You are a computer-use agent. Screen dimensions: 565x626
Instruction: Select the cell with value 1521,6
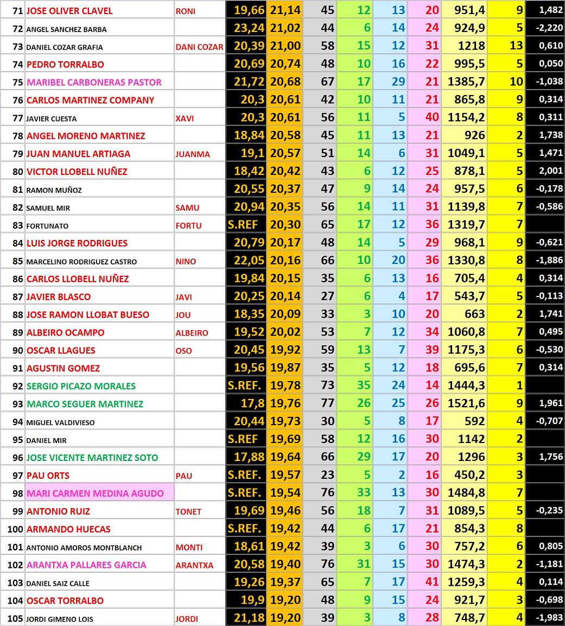click(x=465, y=403)
